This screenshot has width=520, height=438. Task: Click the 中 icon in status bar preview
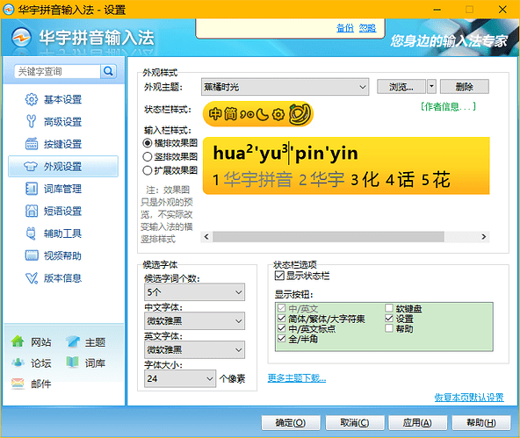point(215,114)
